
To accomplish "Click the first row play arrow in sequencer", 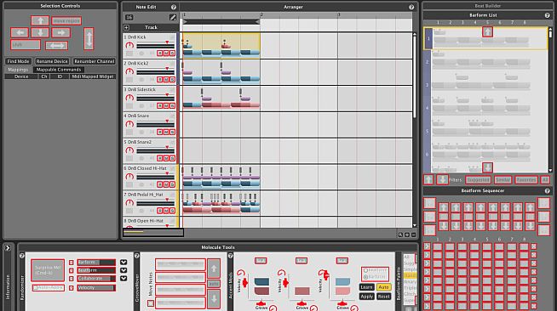I will 427,246.
